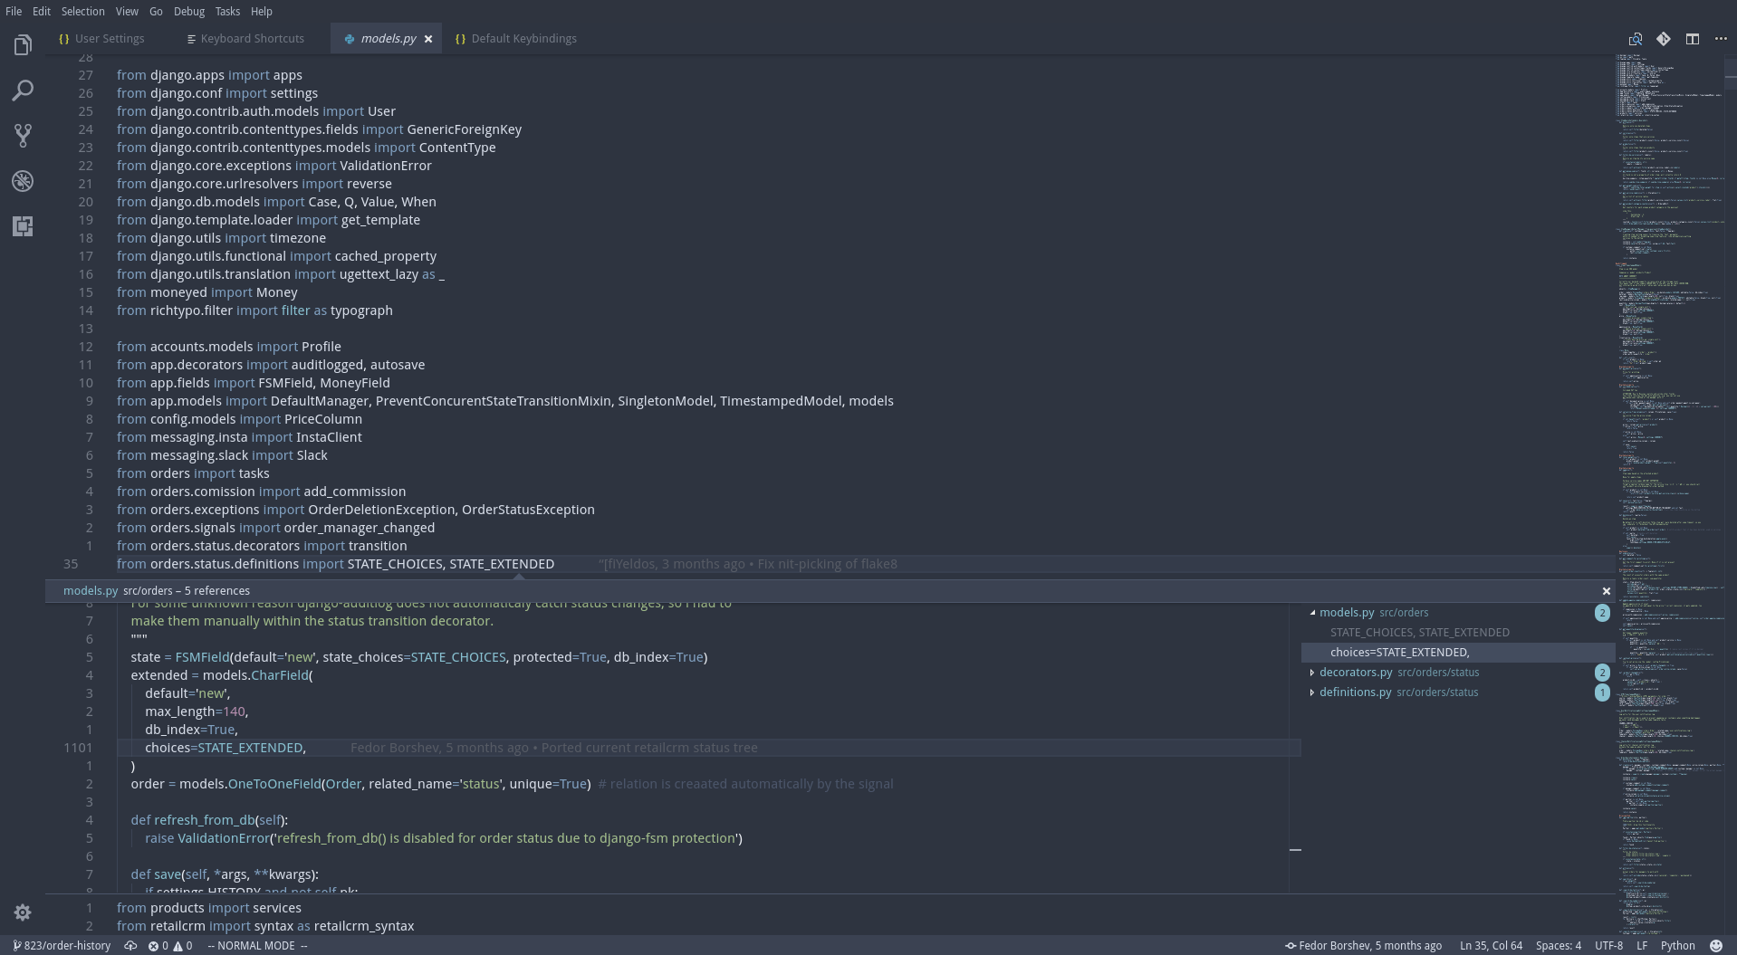The width and height of the screenshot is (1737, 955).
Task: Open the Extensions view
Action: 23,226
